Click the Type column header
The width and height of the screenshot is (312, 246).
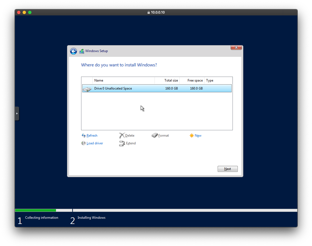click(218, 80)
